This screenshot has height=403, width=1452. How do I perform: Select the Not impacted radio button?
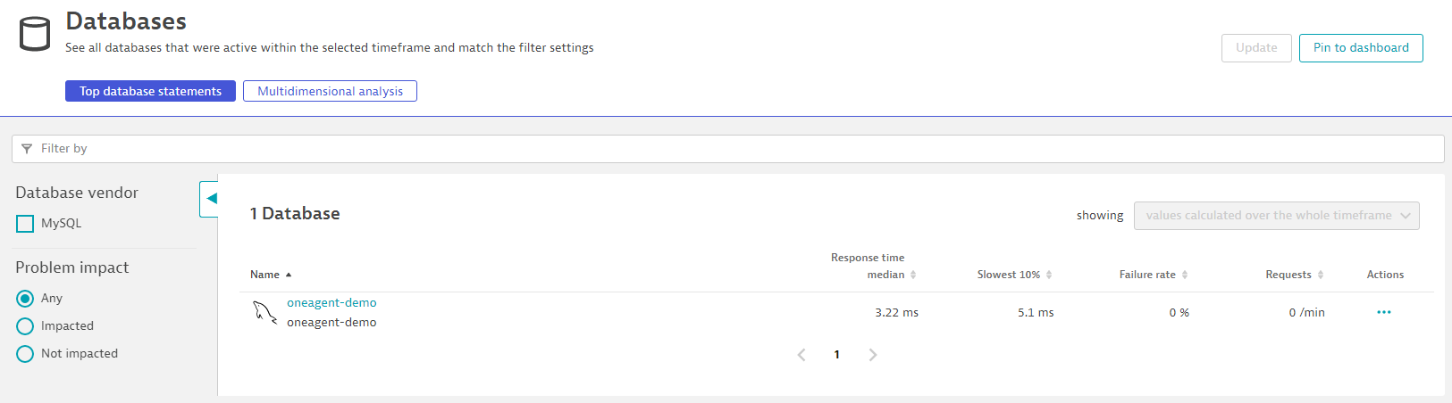tap(25, 354)
